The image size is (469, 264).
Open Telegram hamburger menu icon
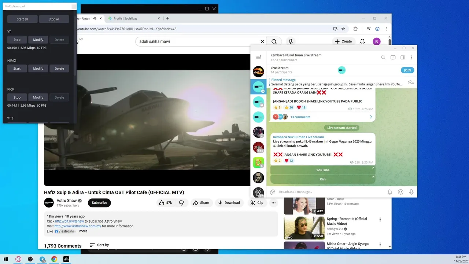259,57
